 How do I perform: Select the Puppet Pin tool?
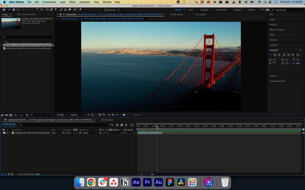[x=80, y=9]
